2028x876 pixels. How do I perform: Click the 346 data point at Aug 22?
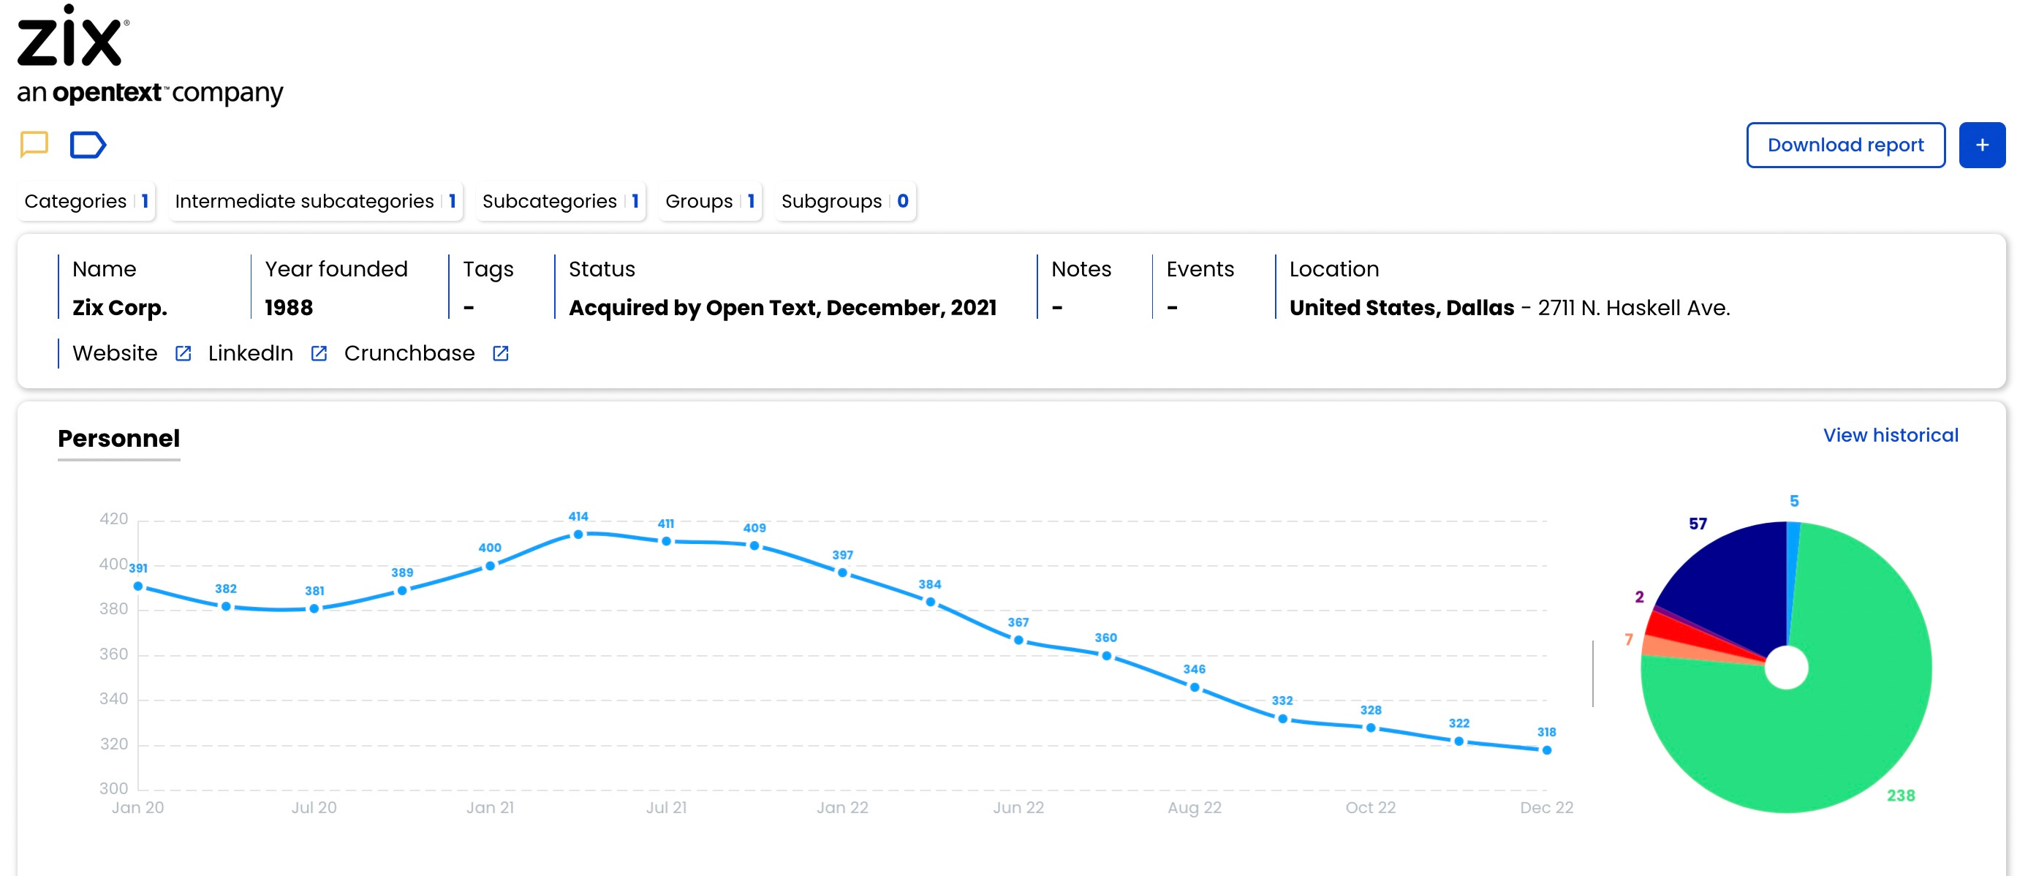click(1195, 687)
